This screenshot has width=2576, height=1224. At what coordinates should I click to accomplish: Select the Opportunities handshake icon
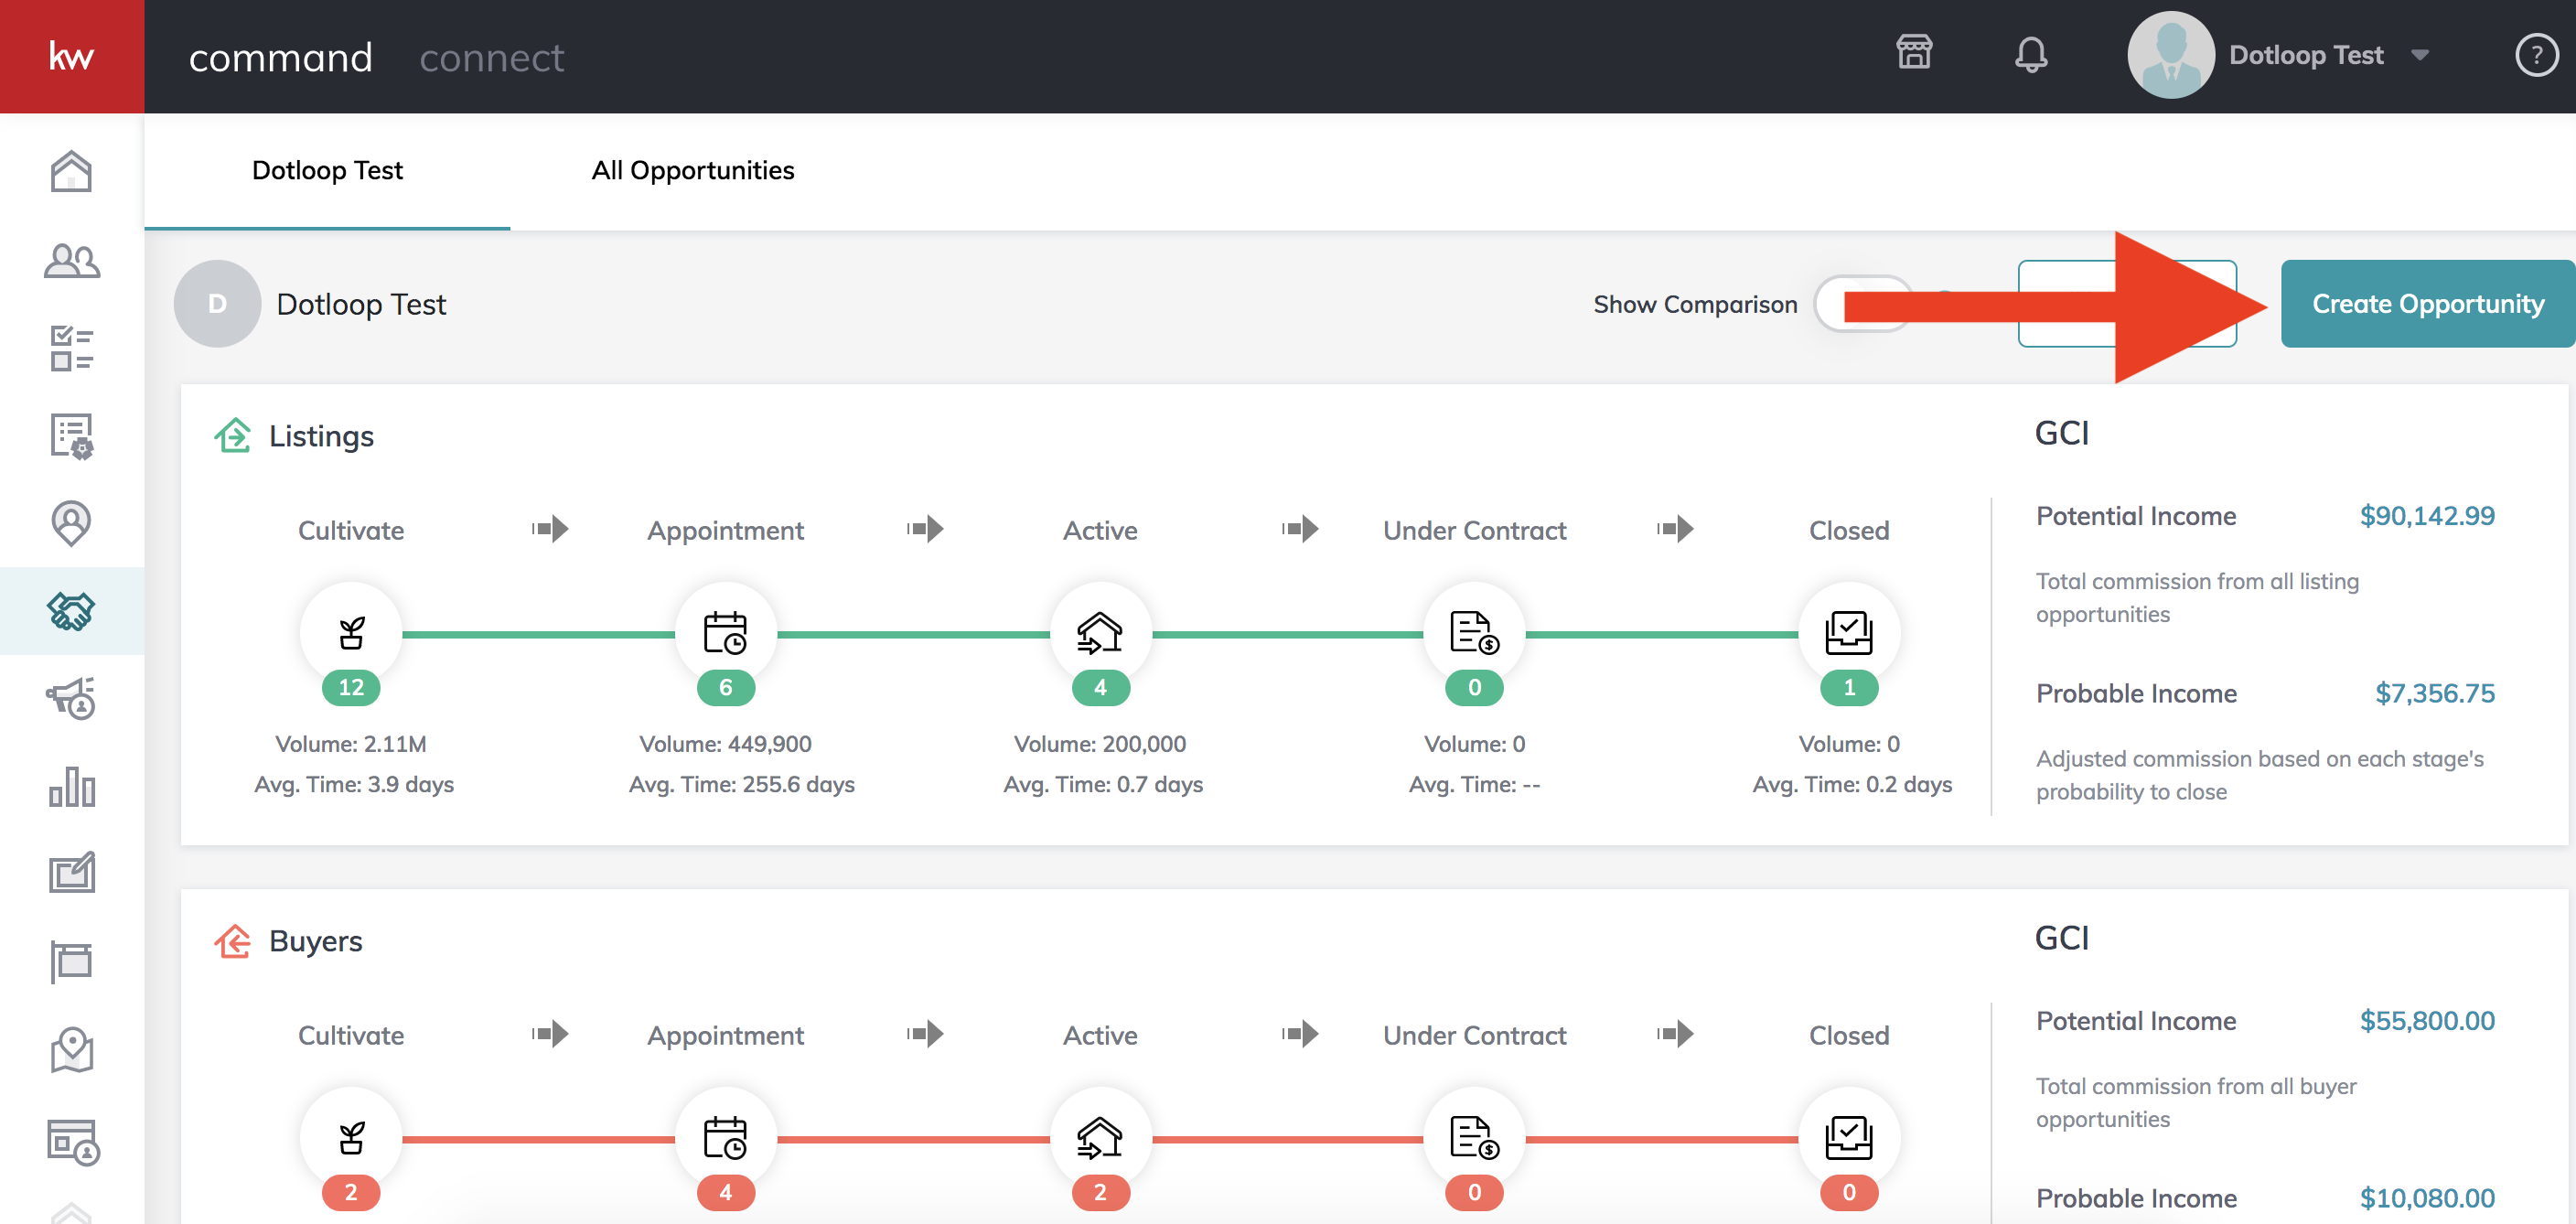coord(71,611)
